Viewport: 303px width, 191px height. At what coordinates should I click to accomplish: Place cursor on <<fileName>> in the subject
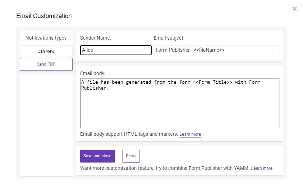[209, 50]
